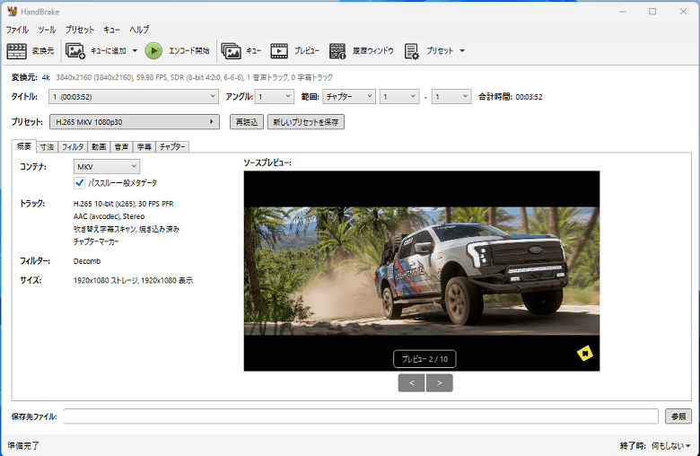Open the ヘルプ menu
This screenshot has width=700, height=456.
(x=139, y=30)
